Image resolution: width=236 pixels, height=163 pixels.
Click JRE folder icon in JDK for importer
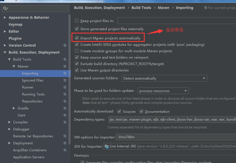pos(107,146)
